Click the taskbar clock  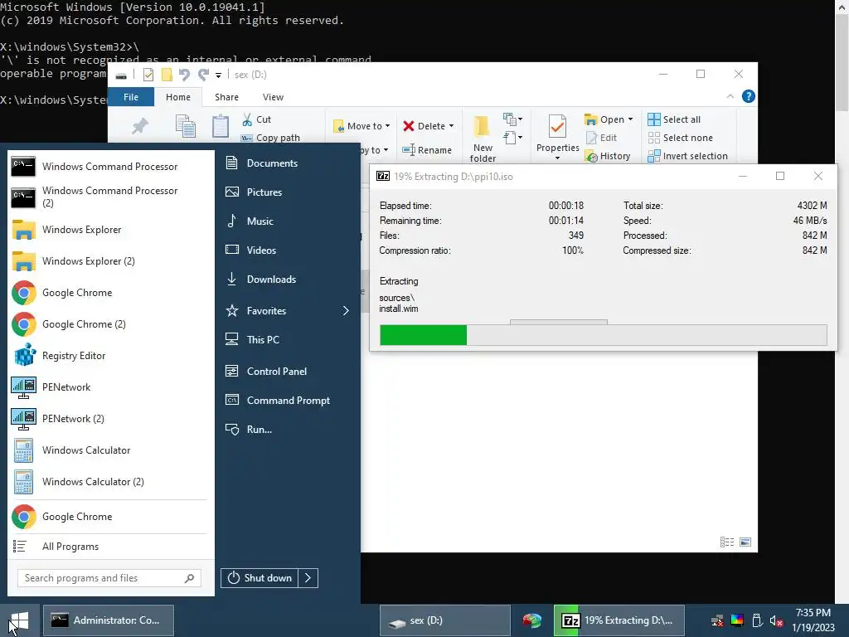(813, 620)
